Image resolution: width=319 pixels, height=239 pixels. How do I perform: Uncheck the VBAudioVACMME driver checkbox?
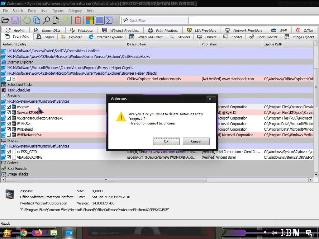pos(9,157)
